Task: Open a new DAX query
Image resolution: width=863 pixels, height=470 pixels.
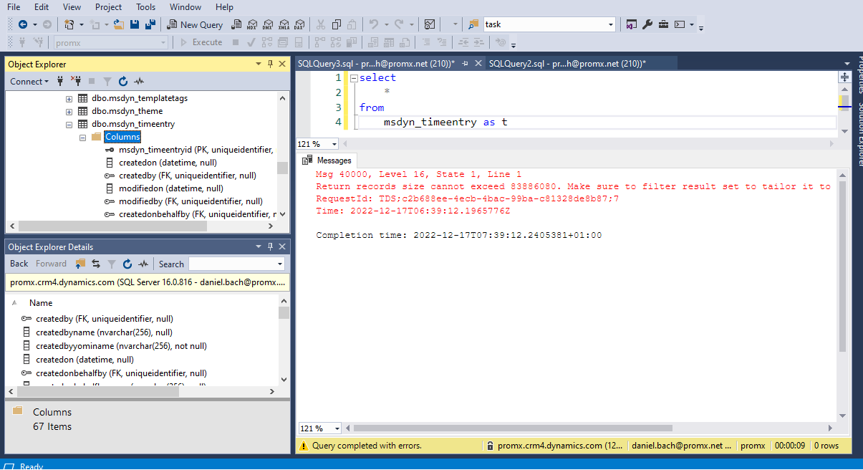Action: click(x=299, y=24)
